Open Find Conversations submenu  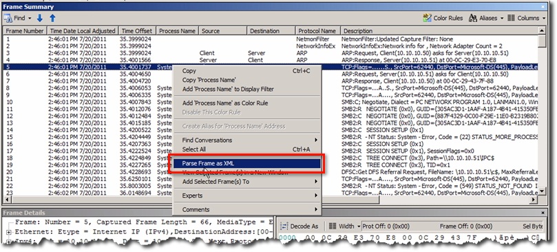(x=247, y=140)
